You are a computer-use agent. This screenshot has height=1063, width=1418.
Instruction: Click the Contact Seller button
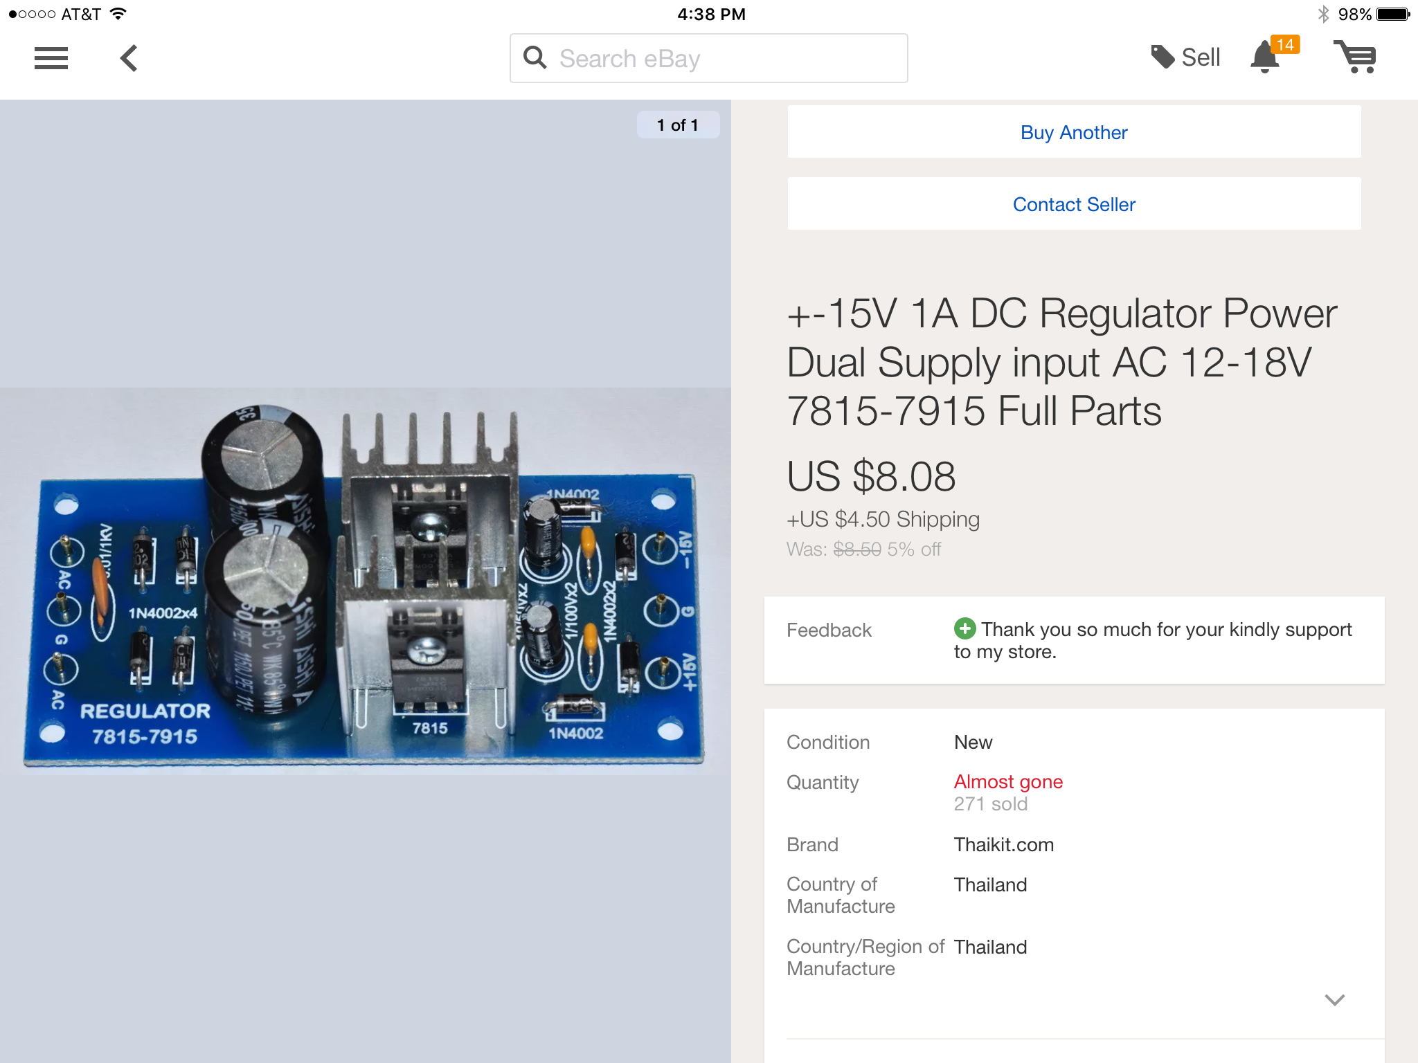click(x=1074, y=204)
